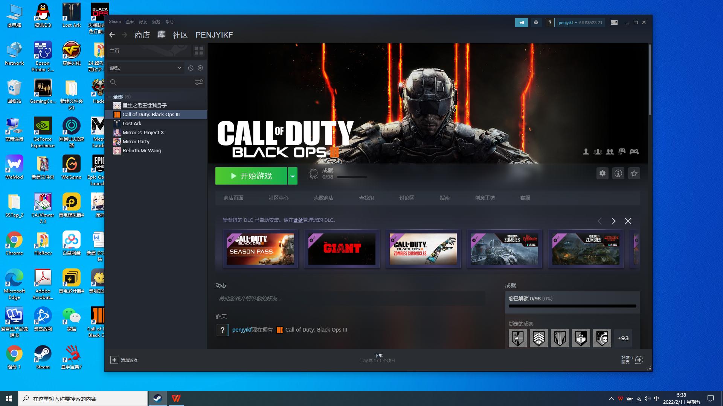Open Season Pass DLC thumbnail
Viewport: 723px width, 406px height.
pyautogui.click(x=261, y=249)
